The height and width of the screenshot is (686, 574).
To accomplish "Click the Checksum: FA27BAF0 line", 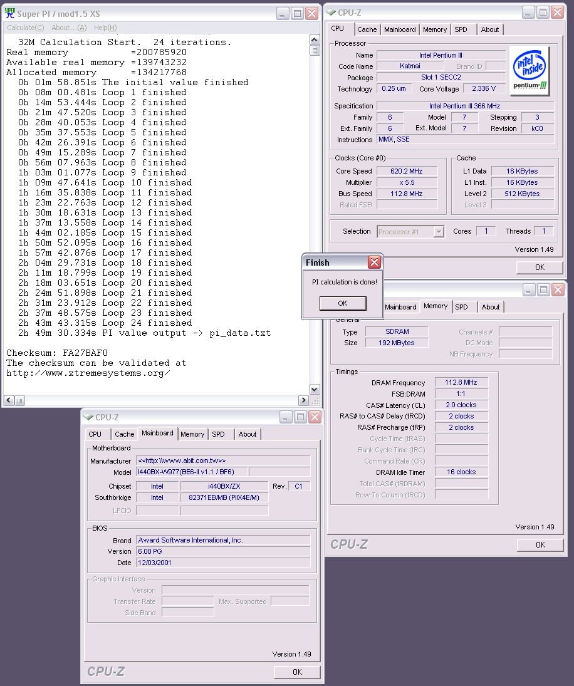I will [x=57, y=353].
